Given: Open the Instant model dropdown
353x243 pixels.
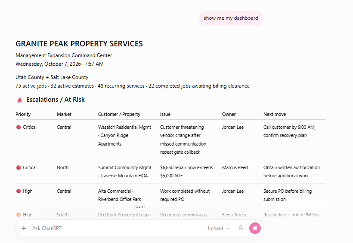Looking at the screenshot, I should (x=219, y=228).
